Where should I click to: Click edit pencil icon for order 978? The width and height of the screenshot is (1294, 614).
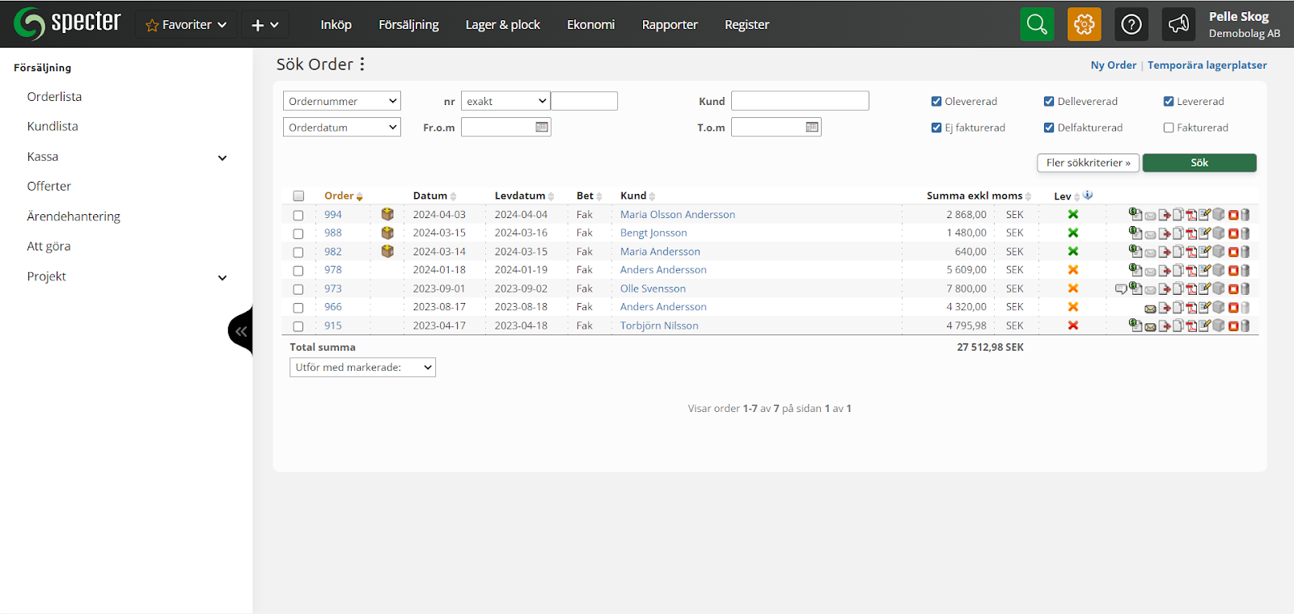pos(1205,271)
